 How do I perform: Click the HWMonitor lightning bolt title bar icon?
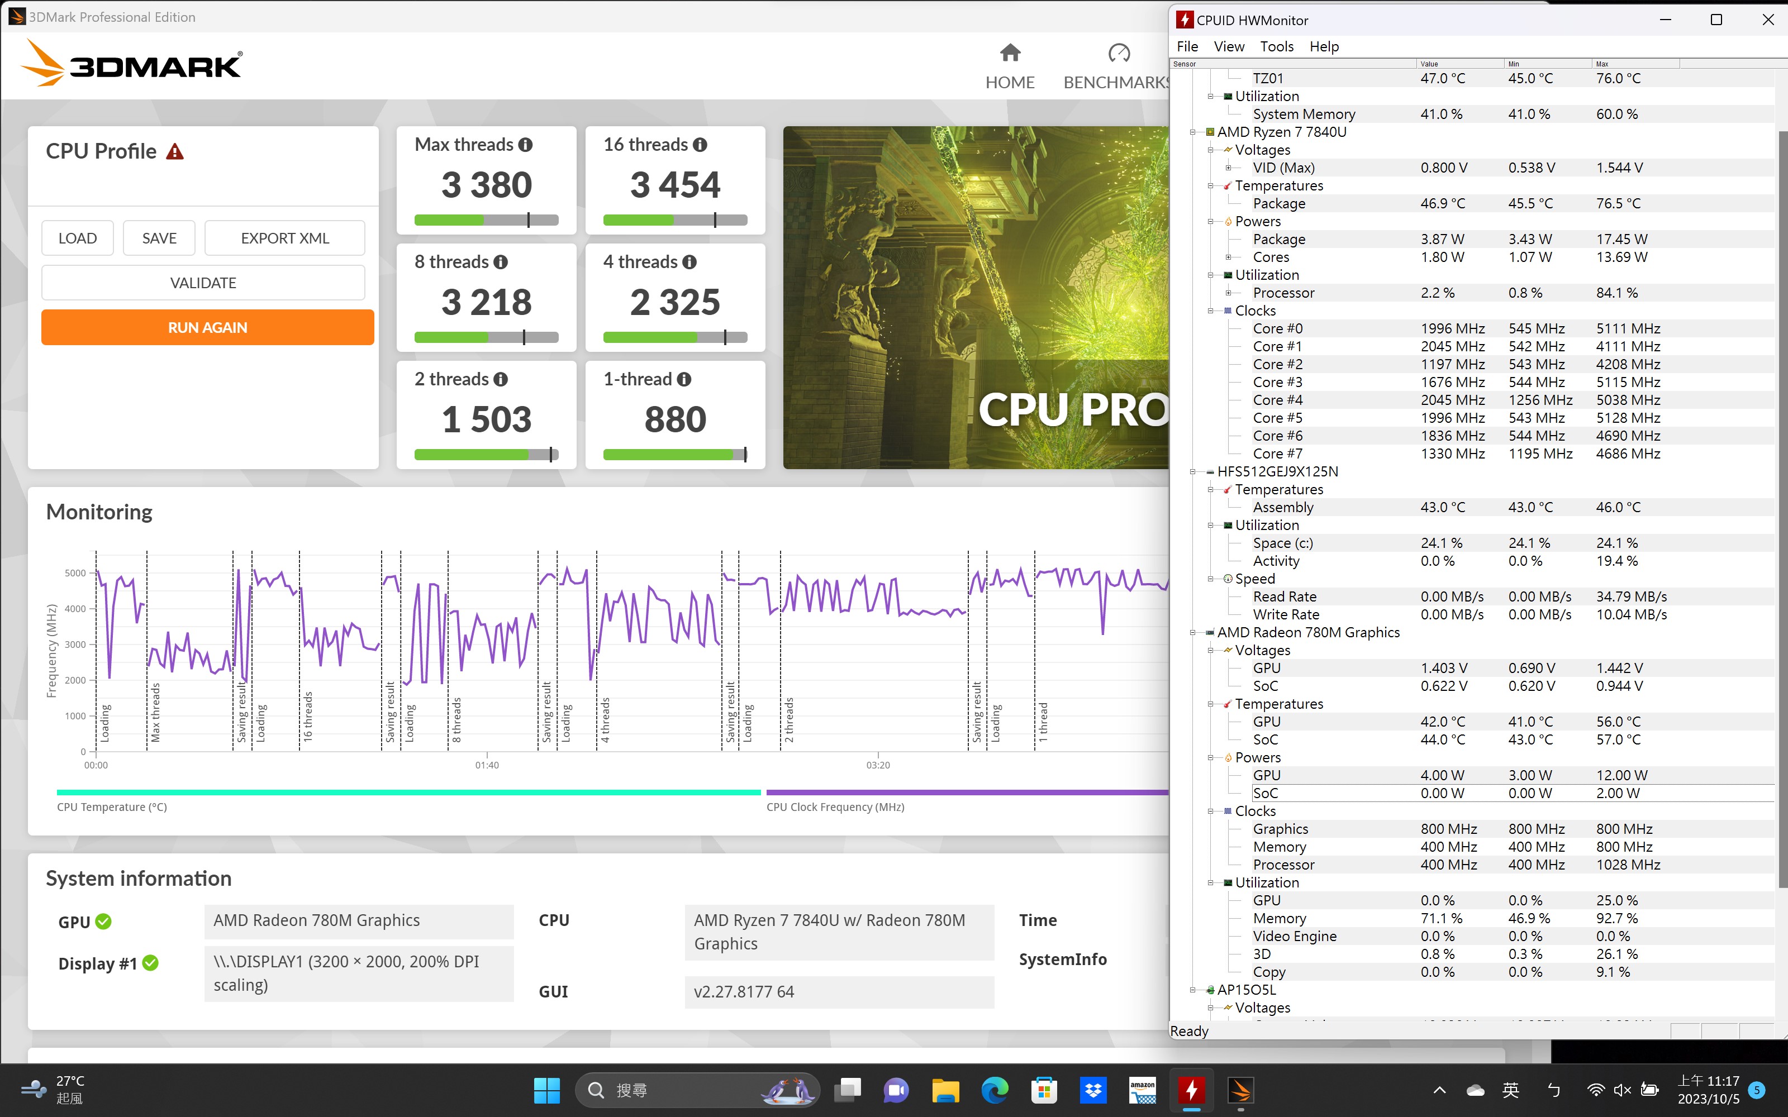(1185, 19)
